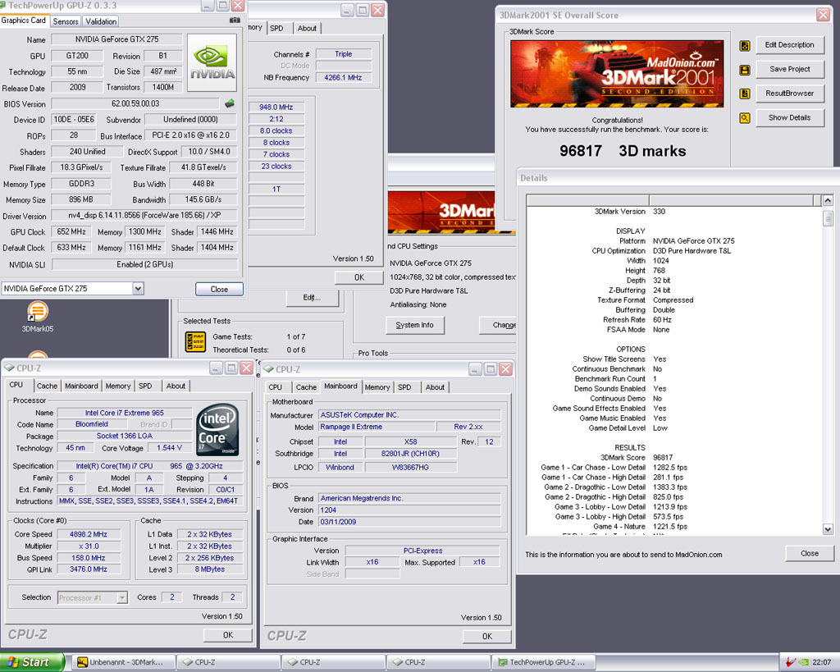Click the Rampage II Extreme model field
The height and width of the screenshot is (672, 840).
coord(377,427)
